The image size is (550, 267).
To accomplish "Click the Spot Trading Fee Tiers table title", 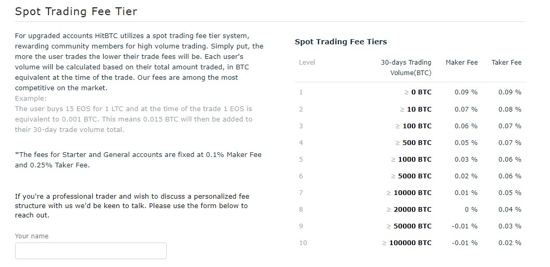I will coord(340,42).
